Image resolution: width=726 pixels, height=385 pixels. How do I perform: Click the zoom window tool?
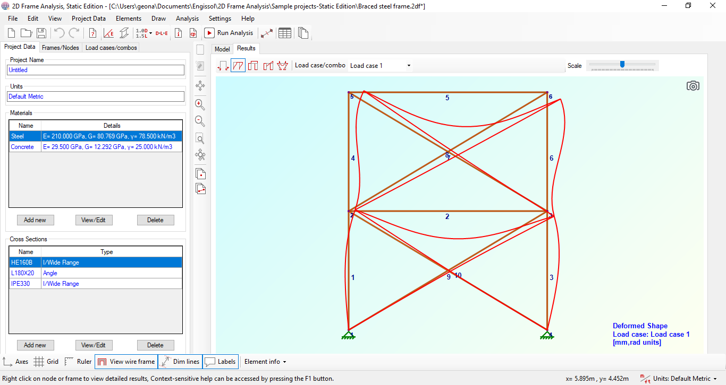pos(200,139)
